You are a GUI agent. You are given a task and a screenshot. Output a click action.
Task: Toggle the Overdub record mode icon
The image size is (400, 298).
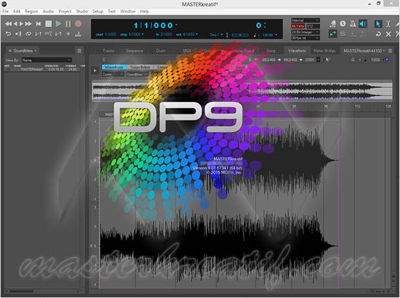coord(68,34)
